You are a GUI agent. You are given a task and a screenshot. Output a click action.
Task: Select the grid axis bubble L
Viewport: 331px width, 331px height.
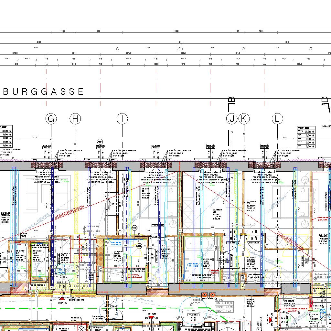tap(277, 119)
